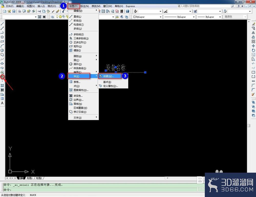Viewport: 256px width, 197px height.
Task: Open the 绘图(D) menu
Action: pyautogui.click(x=73, y=6)
